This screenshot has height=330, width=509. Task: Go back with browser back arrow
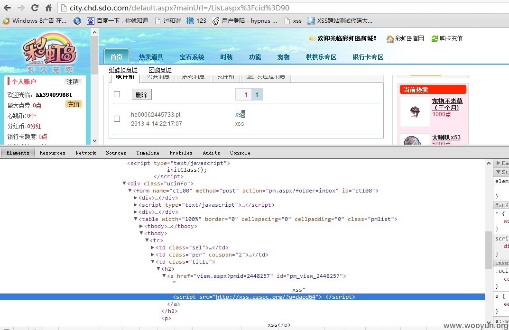7,8
